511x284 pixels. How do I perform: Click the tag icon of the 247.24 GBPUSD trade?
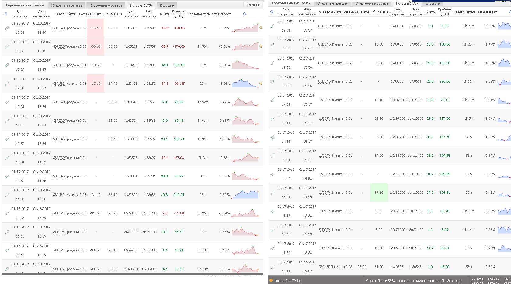[x=7, y=195]
